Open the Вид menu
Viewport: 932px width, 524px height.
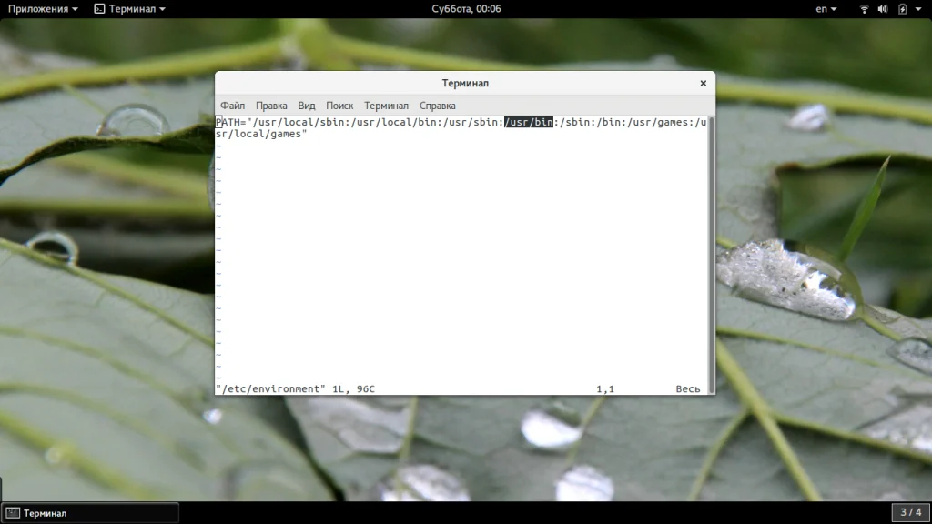(x=307, y=106)
